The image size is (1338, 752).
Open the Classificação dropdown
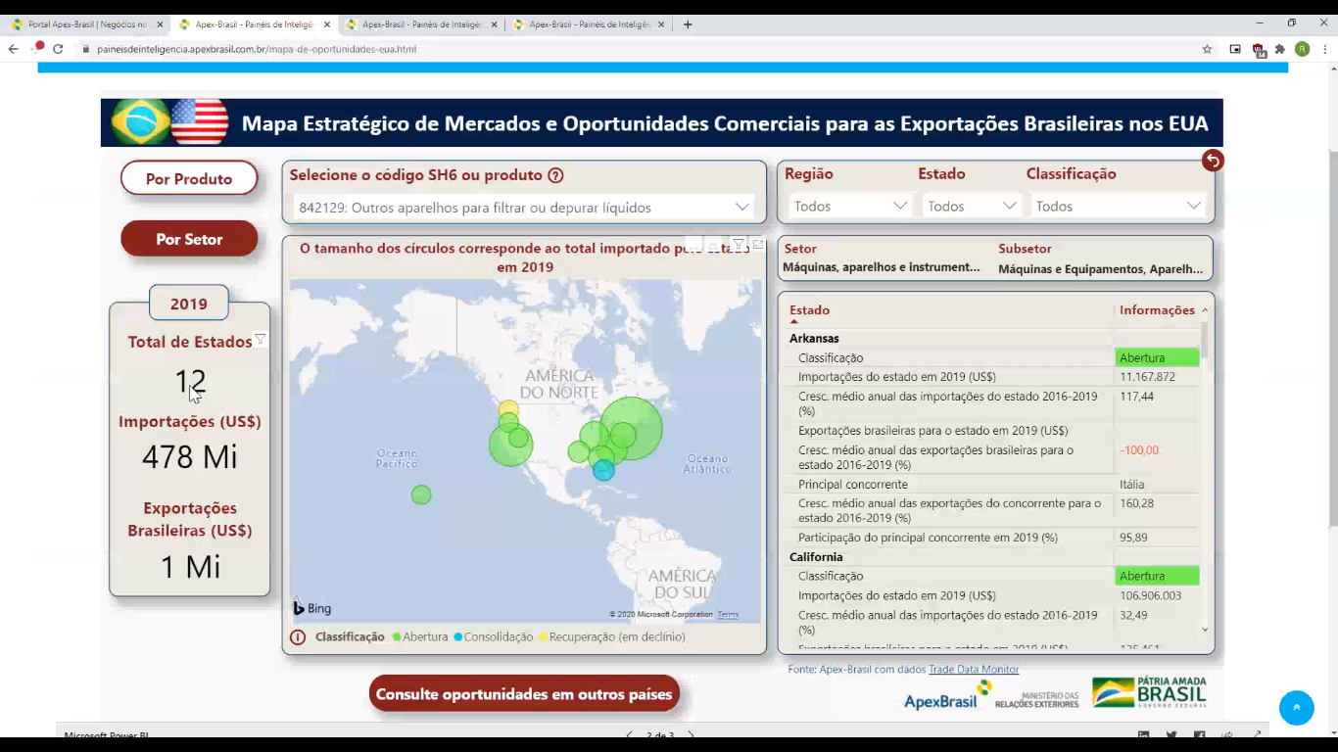(x=1118, y=206)
